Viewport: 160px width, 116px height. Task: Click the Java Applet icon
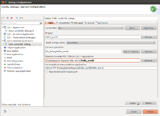[5, 51]
